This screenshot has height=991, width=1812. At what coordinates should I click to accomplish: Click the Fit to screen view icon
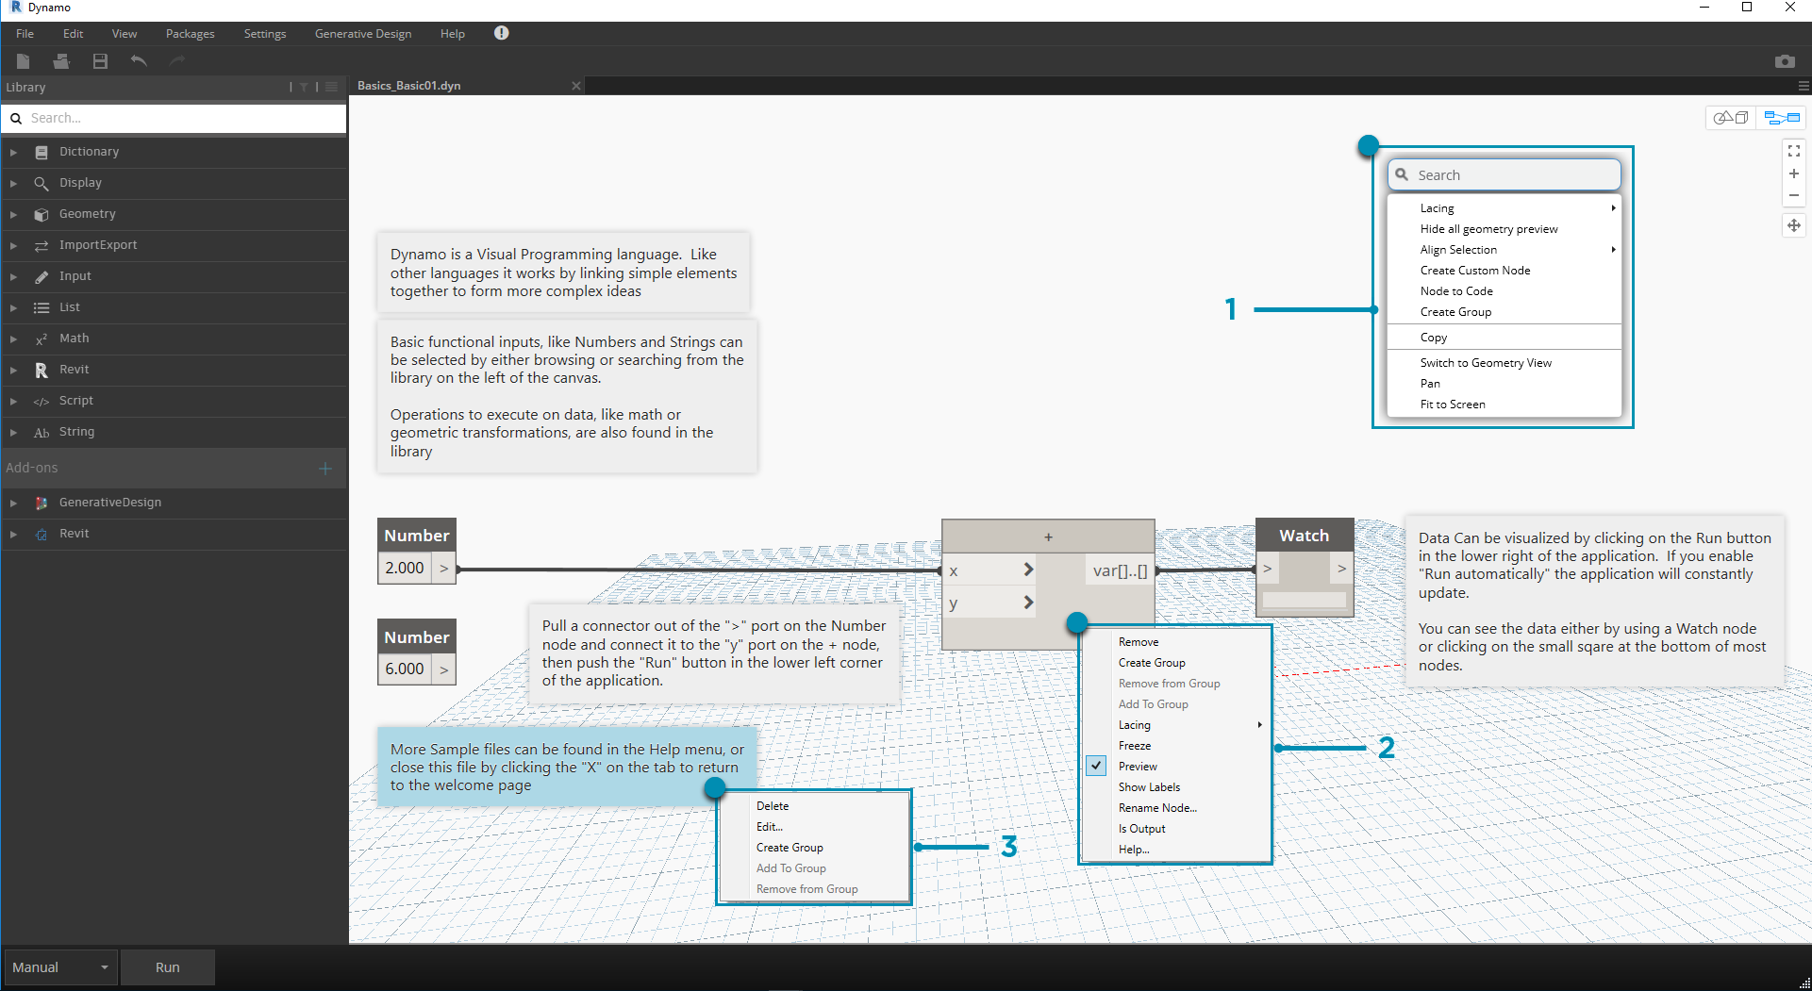click(x=1793, y=151)
